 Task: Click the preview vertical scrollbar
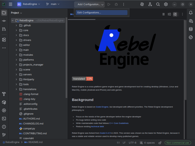pos(185,60)
